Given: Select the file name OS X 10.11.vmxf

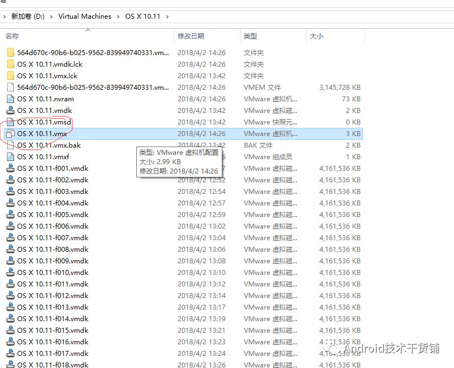Looking at the screenshot, I should tap(43, 156).
